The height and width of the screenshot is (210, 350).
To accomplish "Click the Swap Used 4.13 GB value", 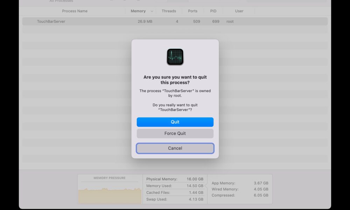I will pyautogui.click(x=196, y=199).
